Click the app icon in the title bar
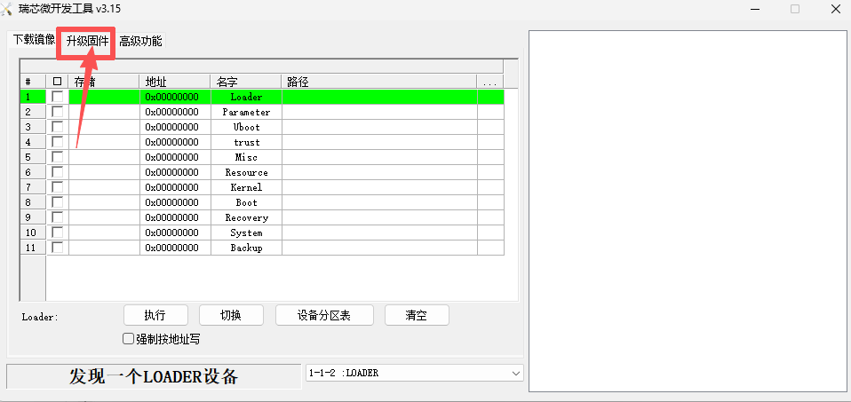The height and width of the screenshot is (402, 851). coord(9,9)
